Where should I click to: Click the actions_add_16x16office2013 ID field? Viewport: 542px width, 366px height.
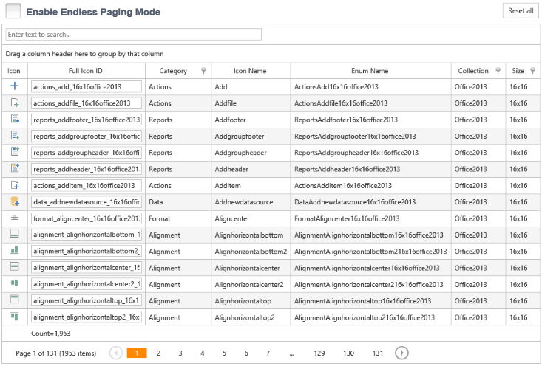coord(86,87)
